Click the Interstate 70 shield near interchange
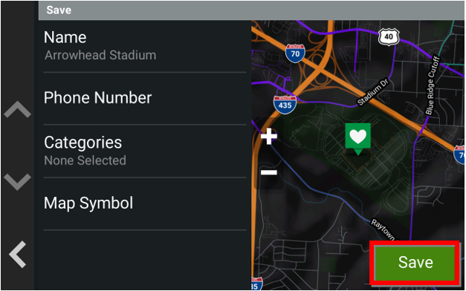Image resolution: width=466 pixels, height=291 pixels. point(295,53)
